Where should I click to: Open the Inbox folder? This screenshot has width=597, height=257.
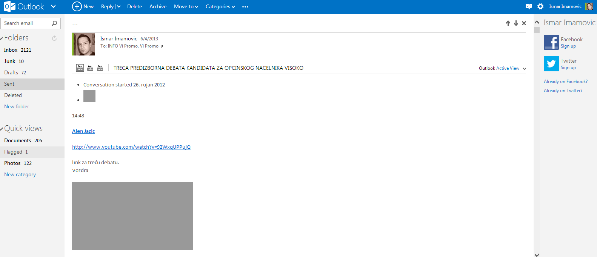click(x=11, y=50)
